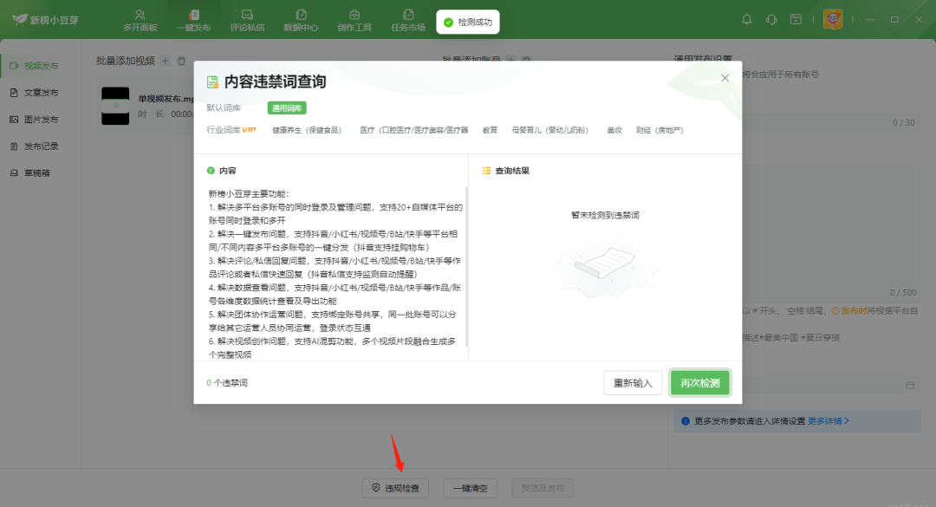Go to the 数据中心 tab
936x507 pixels.
pos(301,20)
